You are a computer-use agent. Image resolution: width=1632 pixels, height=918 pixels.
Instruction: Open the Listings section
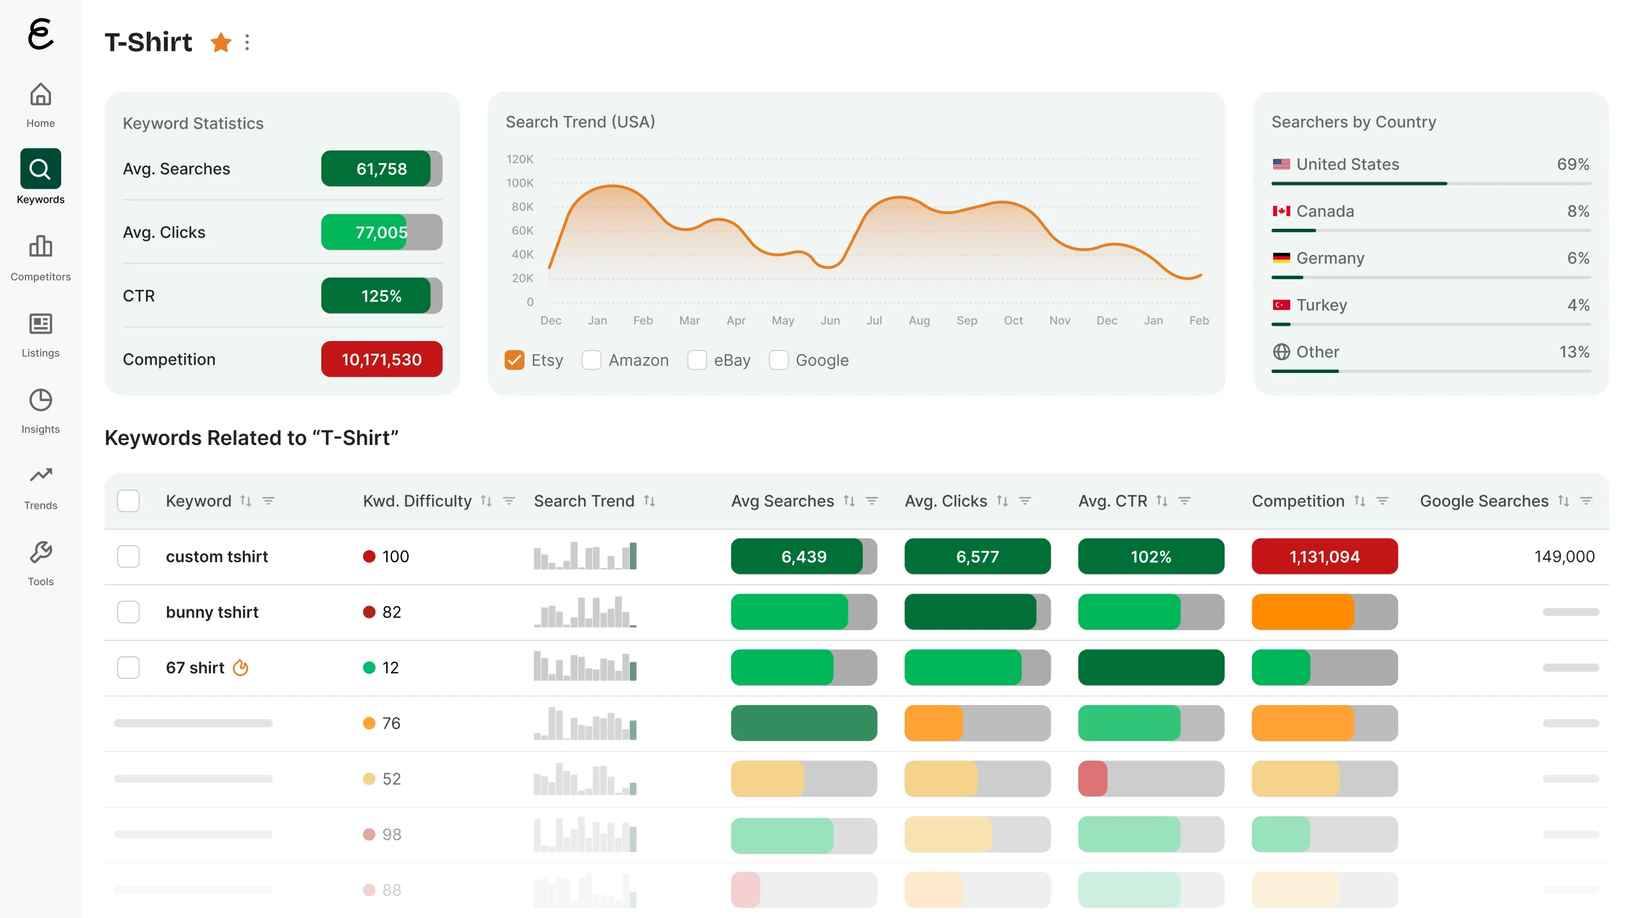41,335
